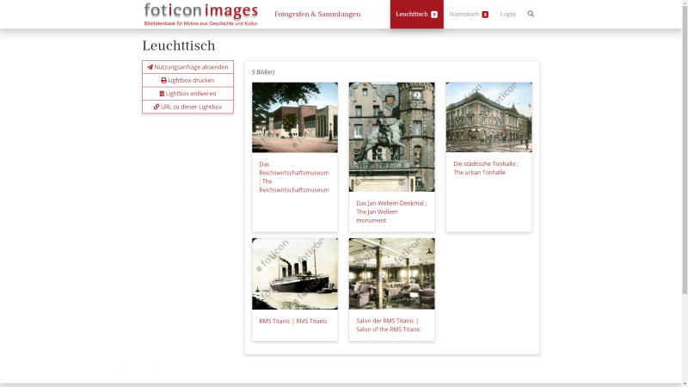Click URL zu dieser Lightbox button

click(187, 107)
